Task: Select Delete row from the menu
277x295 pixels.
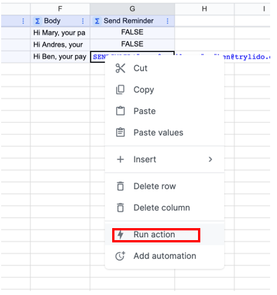Action: click(164, 186)
